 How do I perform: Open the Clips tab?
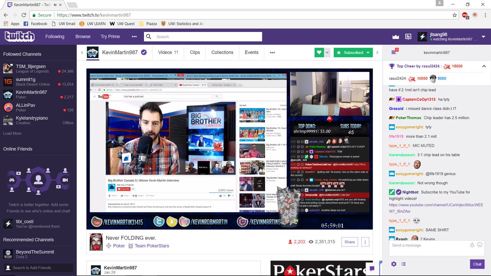tap(195, 52)
